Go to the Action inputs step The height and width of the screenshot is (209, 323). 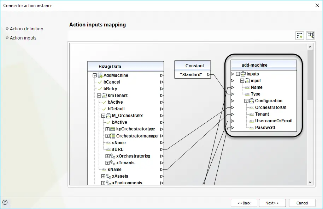(x=23, y=38)
